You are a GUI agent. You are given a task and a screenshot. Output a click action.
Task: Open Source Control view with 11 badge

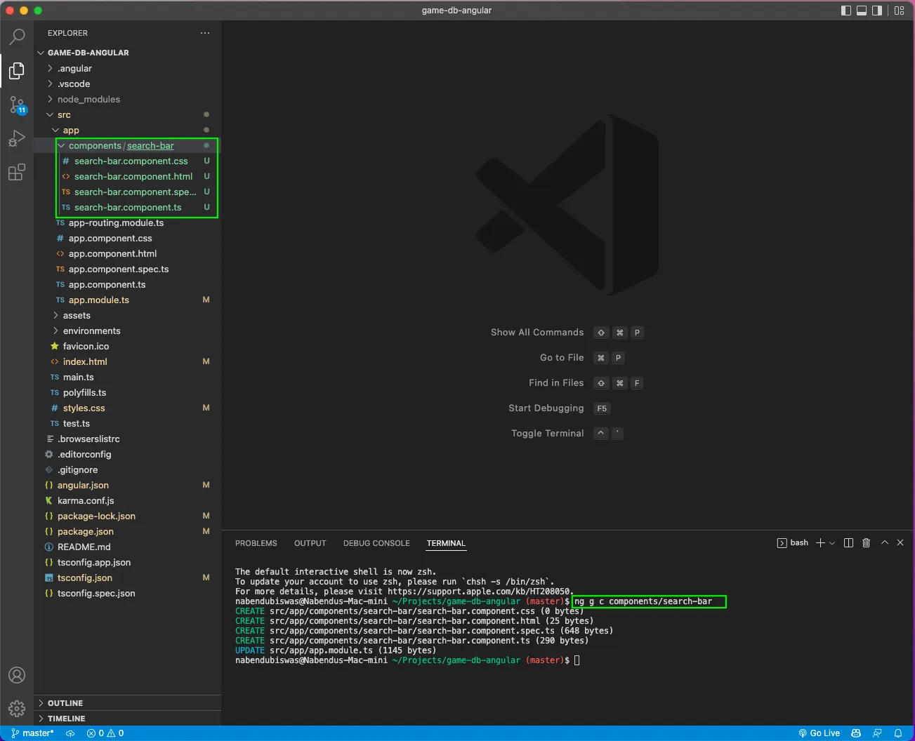point(17,105)
